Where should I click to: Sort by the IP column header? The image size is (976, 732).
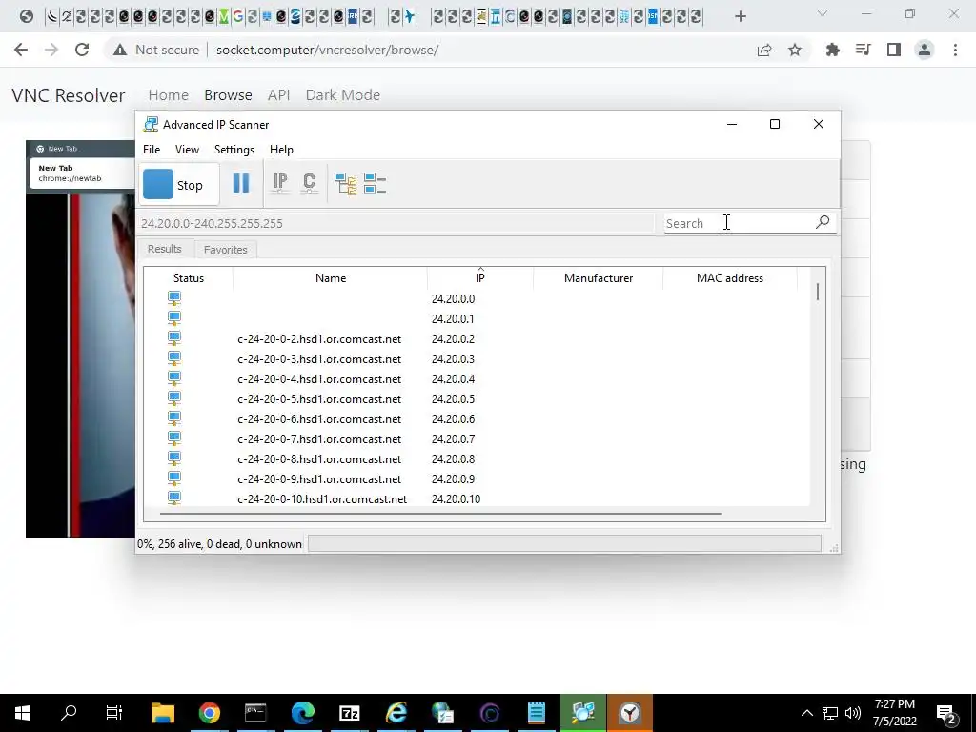coord(480,278)
